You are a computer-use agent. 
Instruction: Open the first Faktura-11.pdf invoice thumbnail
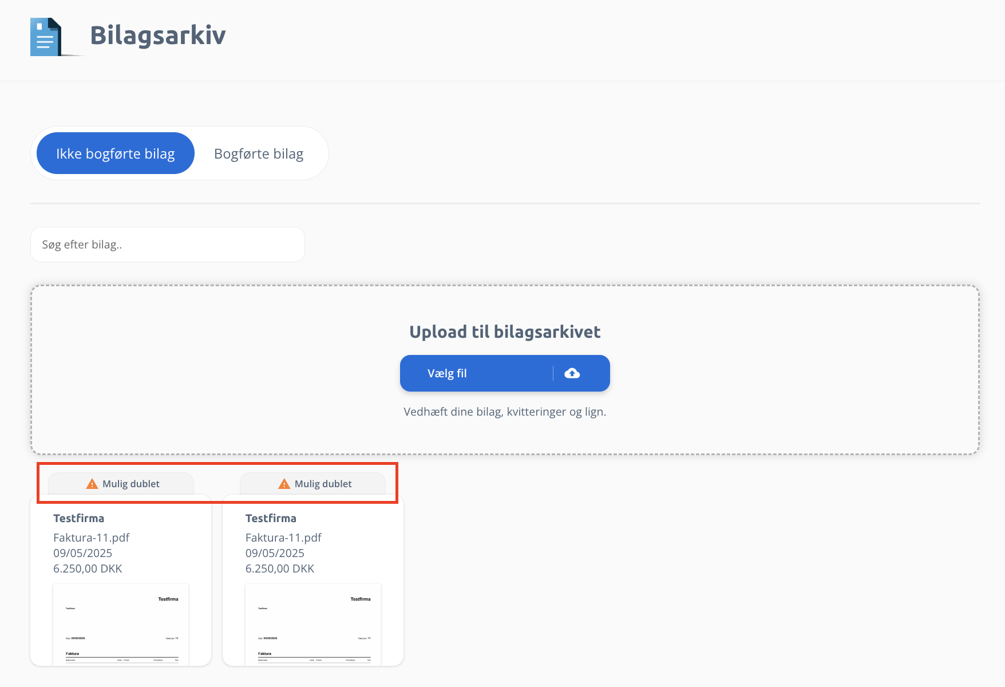[121, 624]
